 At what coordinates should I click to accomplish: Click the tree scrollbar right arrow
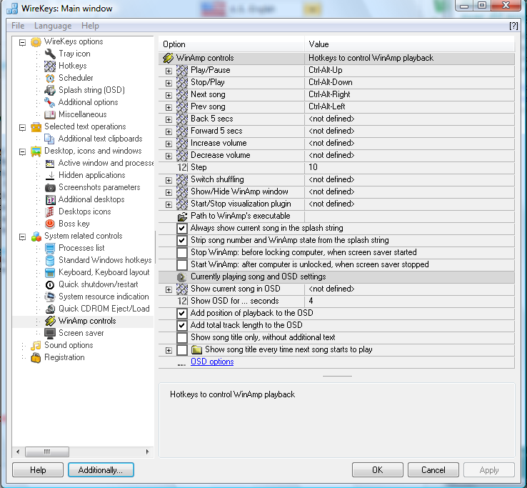point(147,452)
